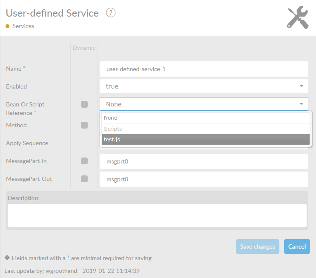Screen dimensions: 316x278
Task: Click inside the Description text area
Action: coord(157,215)
